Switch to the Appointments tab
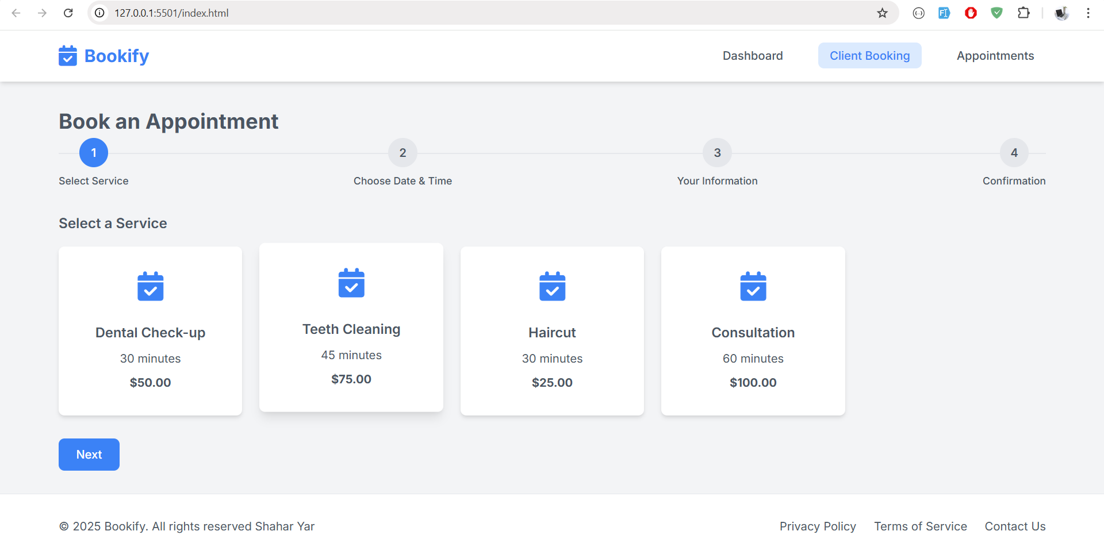Image resolution: width=1104 pixels, height=558 pixels. (x=995, y=56)
